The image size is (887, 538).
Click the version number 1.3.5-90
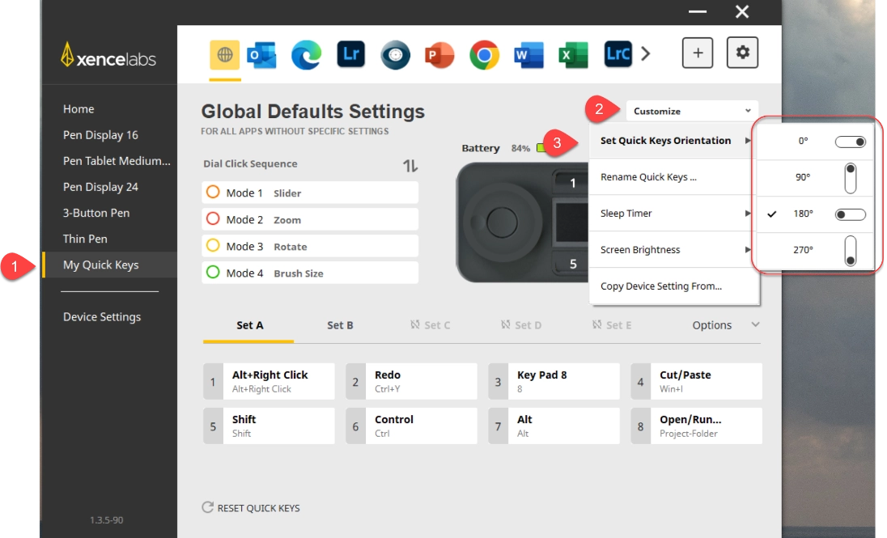click(x=106, y=520)
